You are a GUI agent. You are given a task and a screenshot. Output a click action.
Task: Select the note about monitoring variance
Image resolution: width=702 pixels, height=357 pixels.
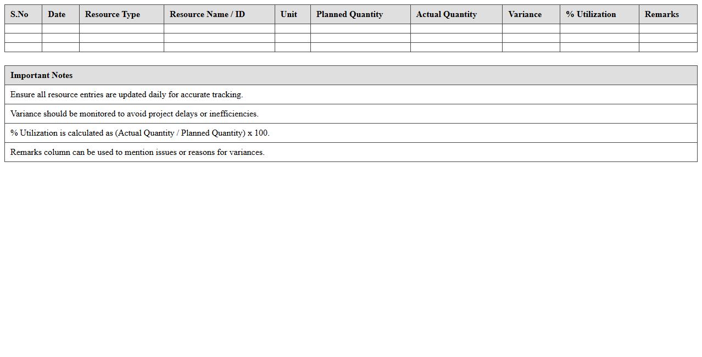click(134, 114)
